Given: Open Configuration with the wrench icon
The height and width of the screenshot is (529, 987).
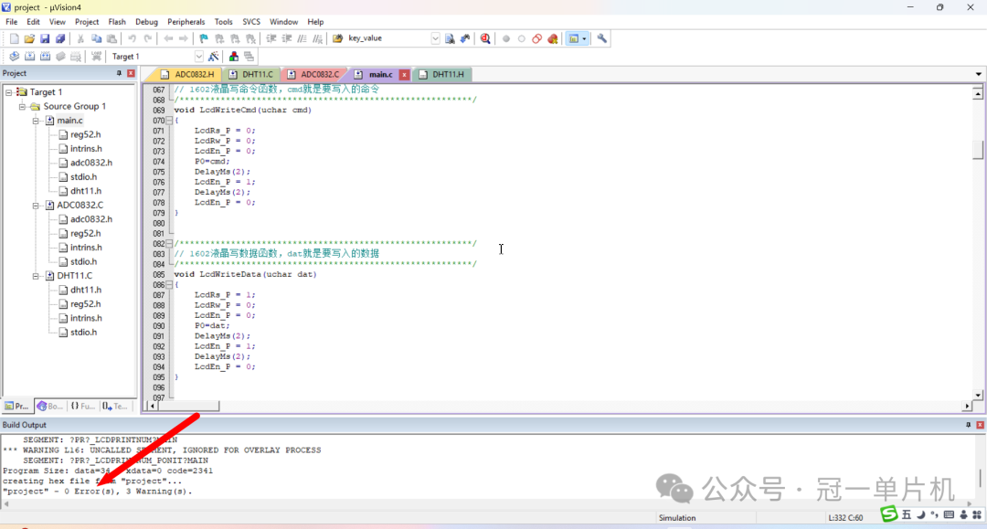Looking at the screenshot, I should point(601,38).
